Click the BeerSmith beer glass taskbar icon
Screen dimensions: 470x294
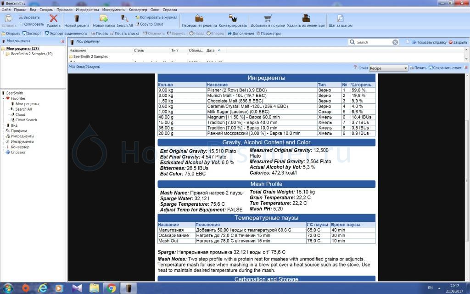tap(129, 288)
